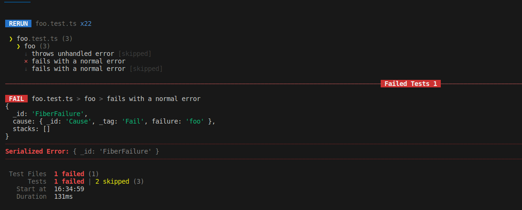Collapse the foo.test.ts tree chevron
This screenshot has width=522, height=210.
pyautogui.click(x=11, y=39)
